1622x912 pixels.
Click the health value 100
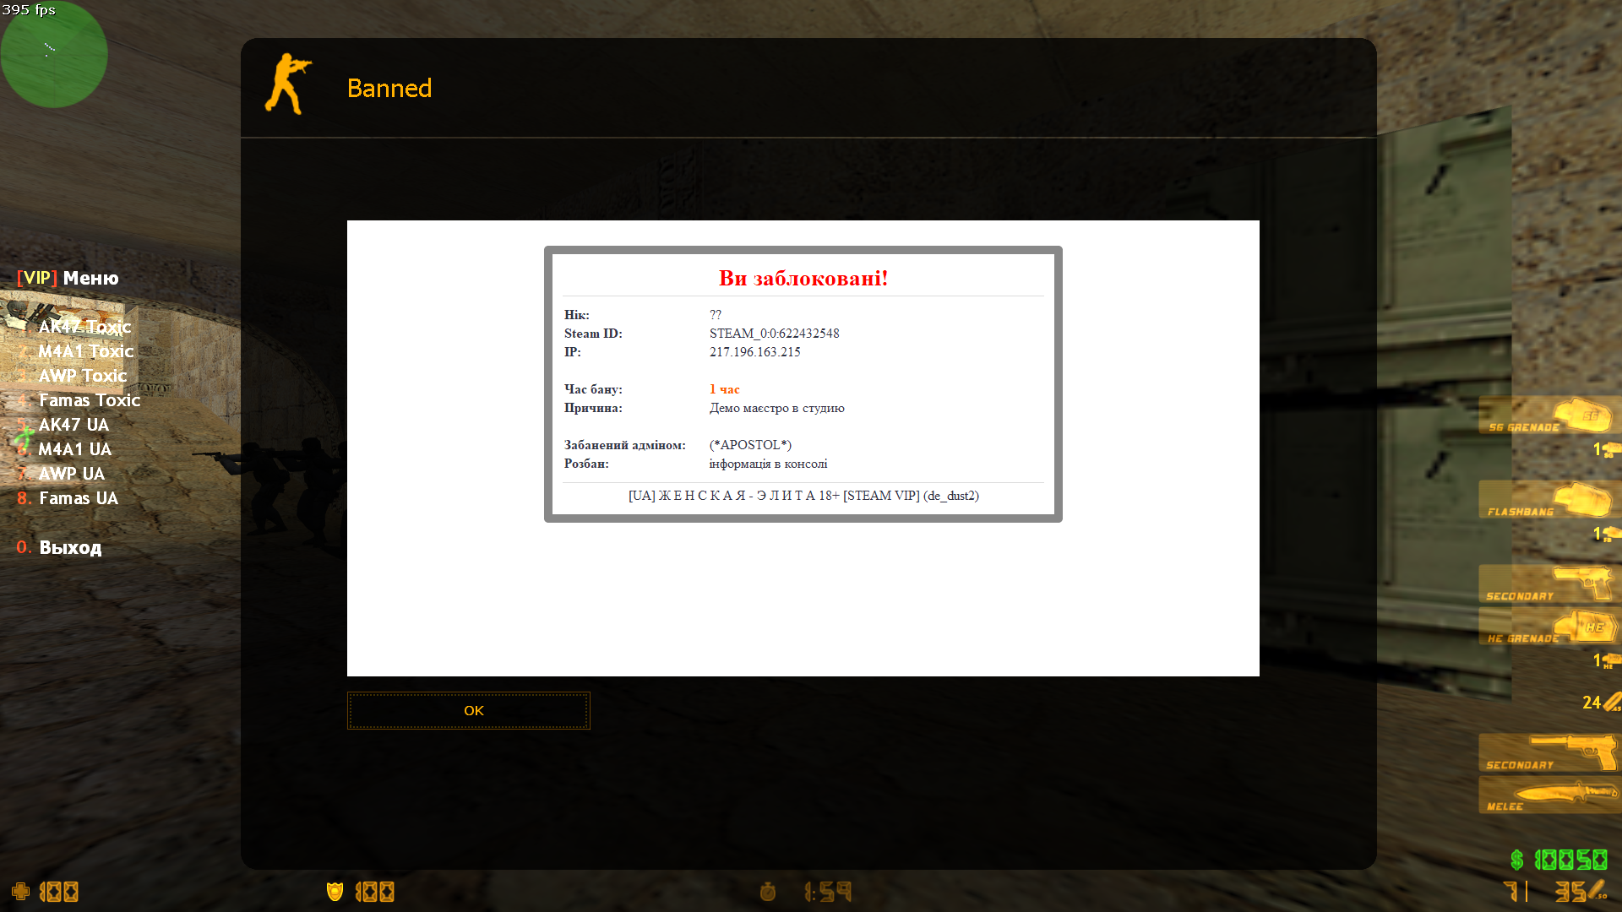coord(59,892)
